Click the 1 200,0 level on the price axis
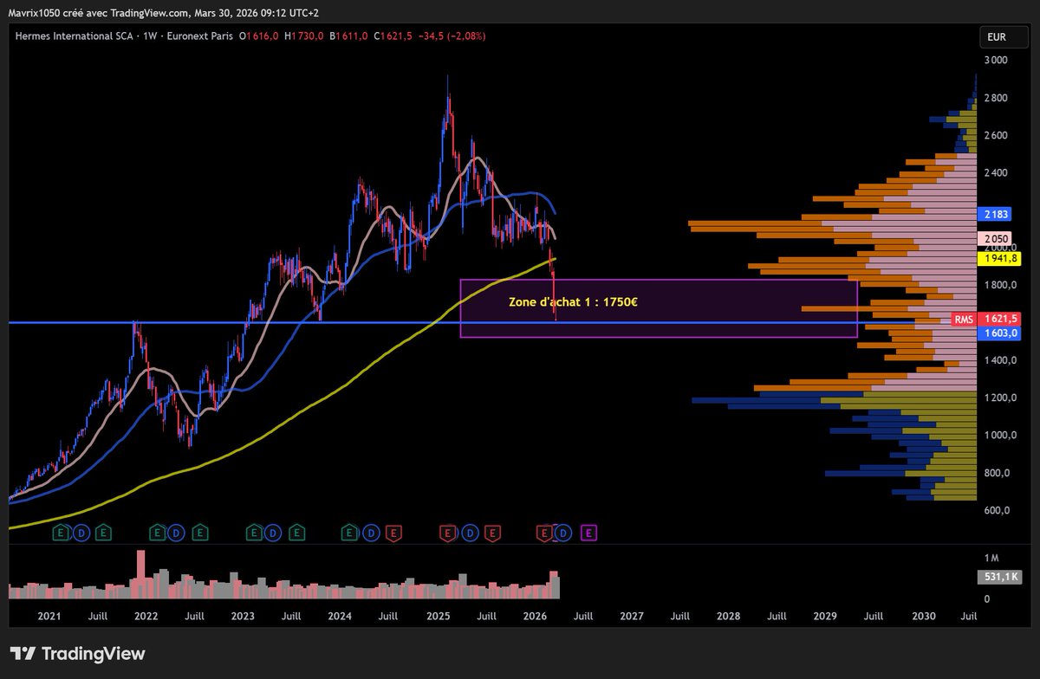The height and width of the screenshot is (679, 1040). pyautogui.click(x=998, y=398)
